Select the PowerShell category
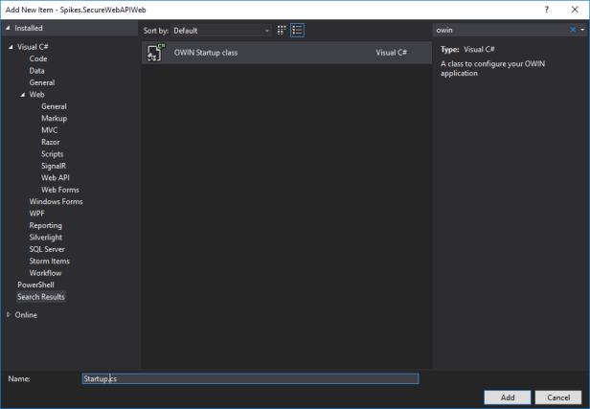Screen dimensions: 590x409 pos(35,284)
